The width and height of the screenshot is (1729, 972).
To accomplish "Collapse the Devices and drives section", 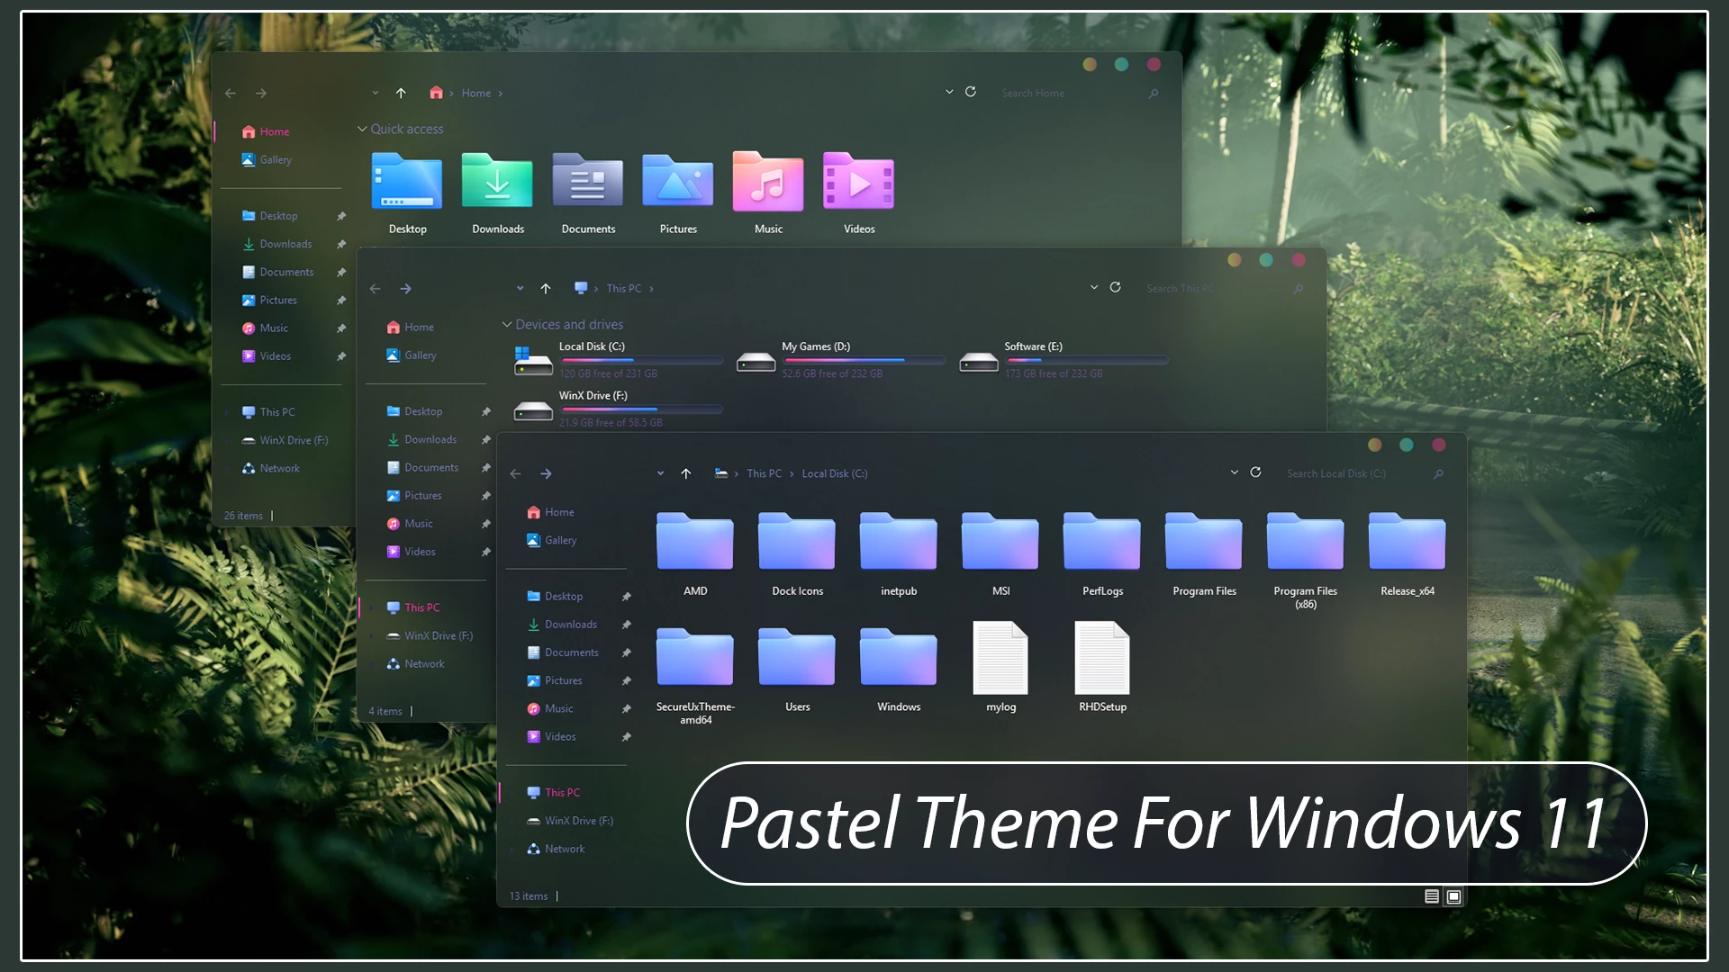I will (506, 324).
